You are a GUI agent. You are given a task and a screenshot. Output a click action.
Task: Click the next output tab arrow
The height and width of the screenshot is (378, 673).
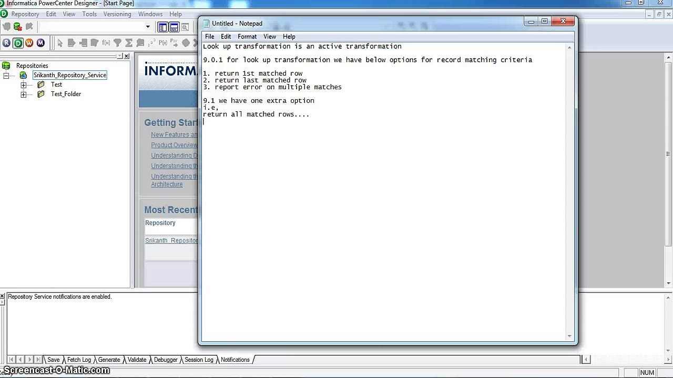pos(29,360)
